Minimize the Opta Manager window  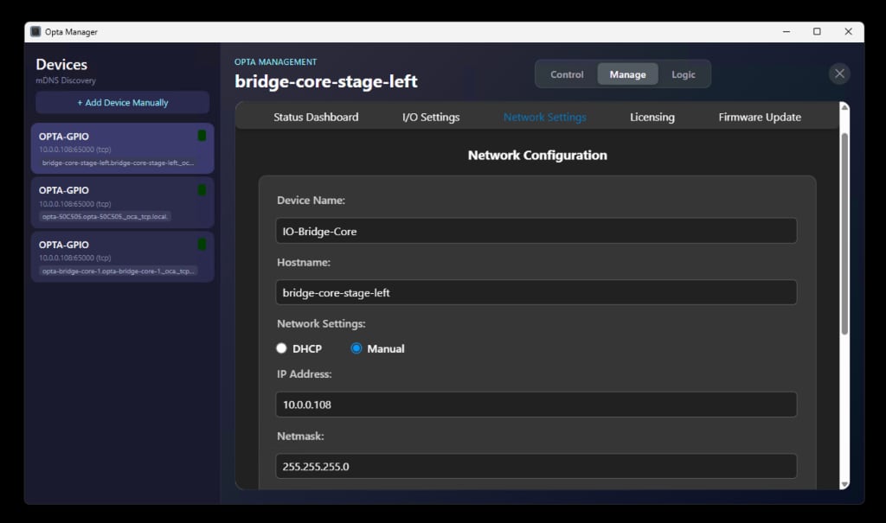tap(786, 32)
